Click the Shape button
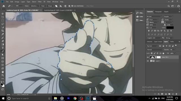The image size is (181, 101). (50, 6)
